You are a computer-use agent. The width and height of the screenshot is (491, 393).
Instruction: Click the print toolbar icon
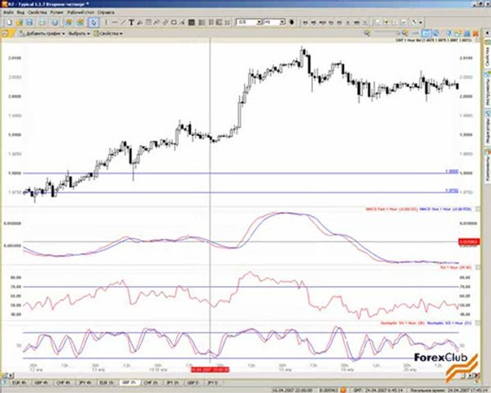coord(42,22)
